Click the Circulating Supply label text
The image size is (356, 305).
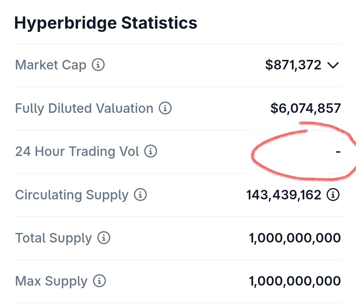(x=72, y=195)
